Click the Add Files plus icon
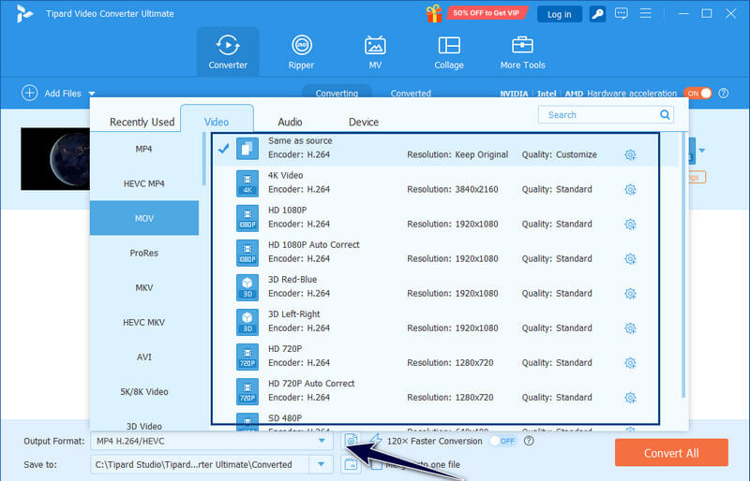 tap(30, 94)
